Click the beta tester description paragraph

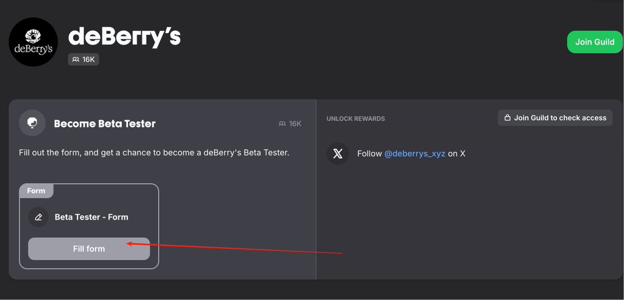(154, 153)
